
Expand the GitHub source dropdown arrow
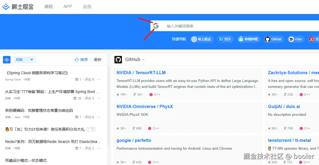coord(143,60)
